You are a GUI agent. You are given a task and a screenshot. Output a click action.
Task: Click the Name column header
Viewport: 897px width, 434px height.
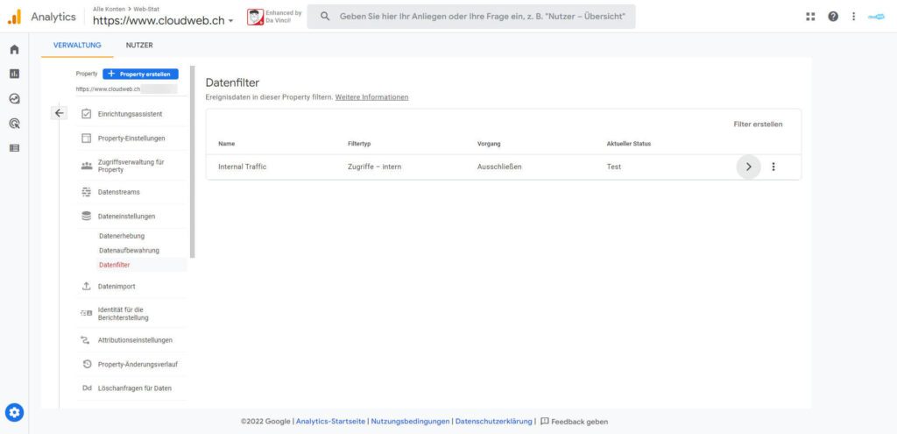click(227, 144)
